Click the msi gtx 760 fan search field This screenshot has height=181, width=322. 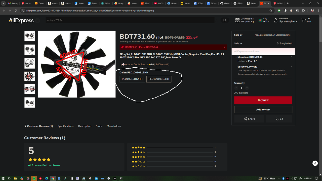point(130,20)
